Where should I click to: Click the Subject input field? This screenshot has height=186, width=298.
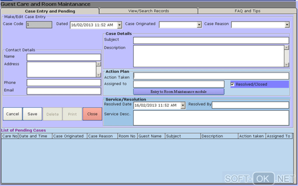point(211,41)
